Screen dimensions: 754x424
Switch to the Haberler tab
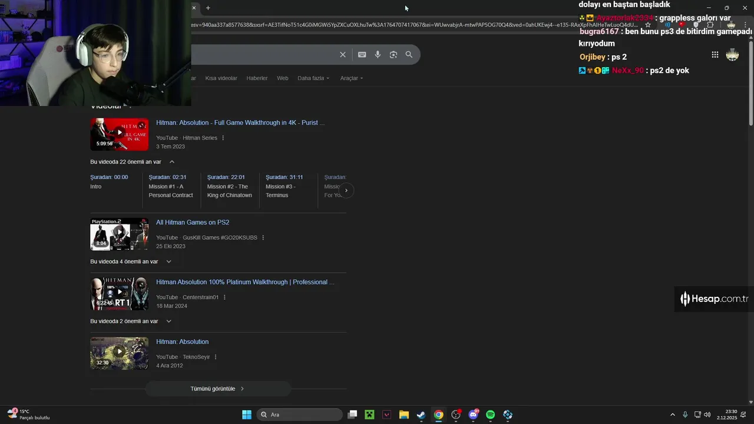[257, 78]
